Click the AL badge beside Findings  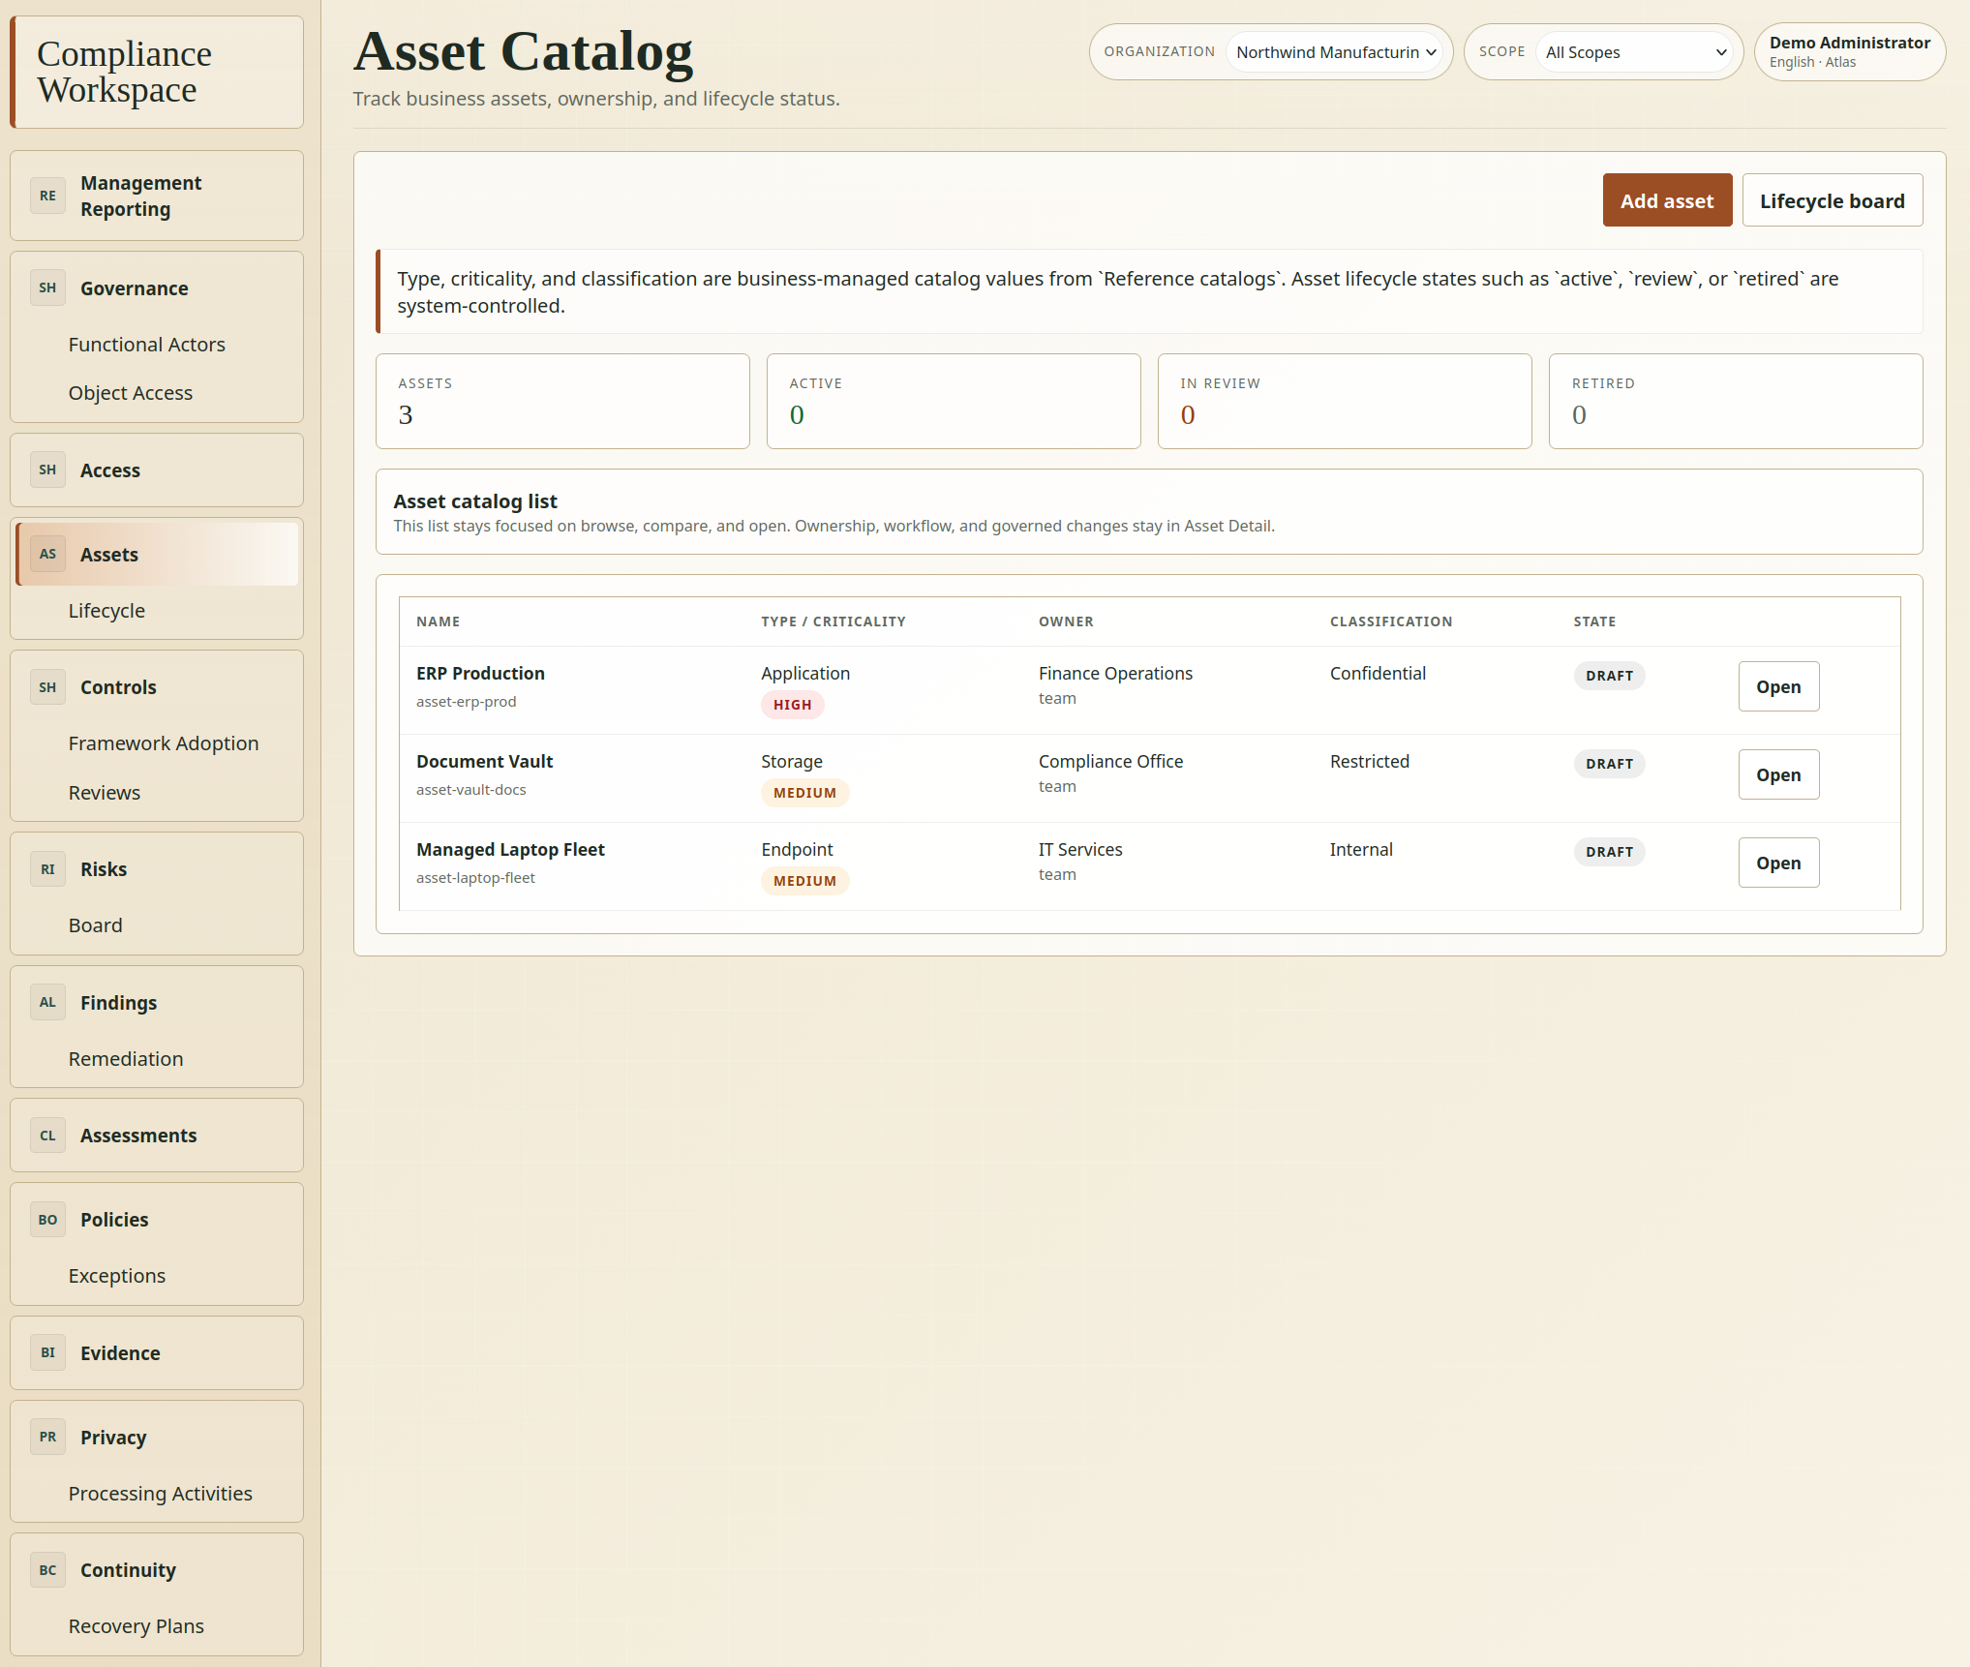[x=47, y=1002]
